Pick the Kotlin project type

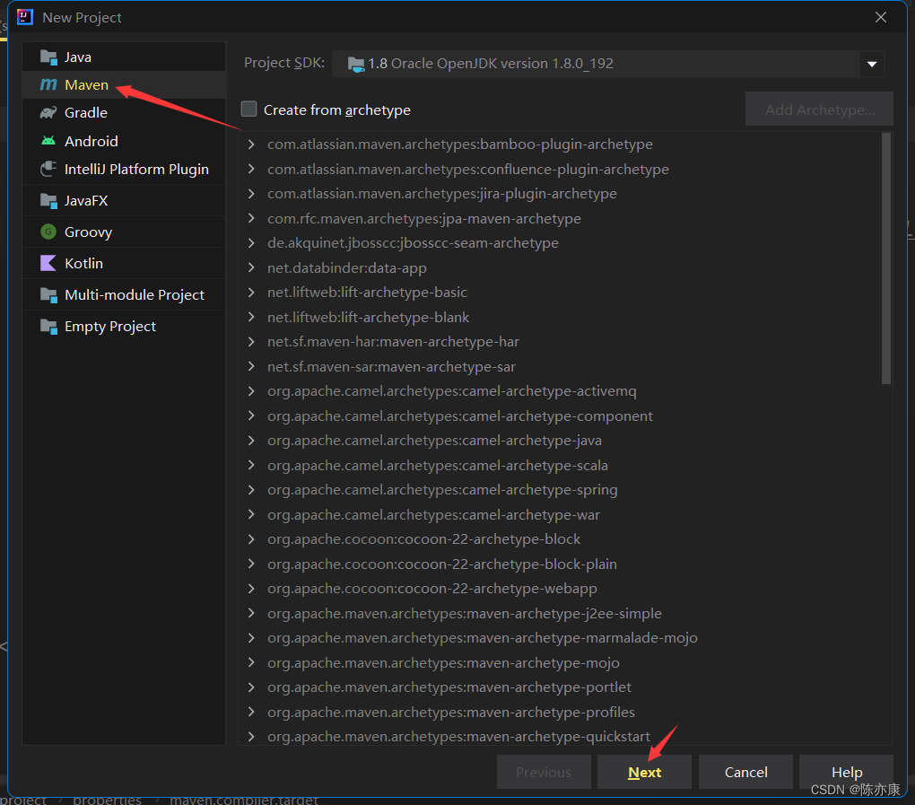[x=124, y=263]
